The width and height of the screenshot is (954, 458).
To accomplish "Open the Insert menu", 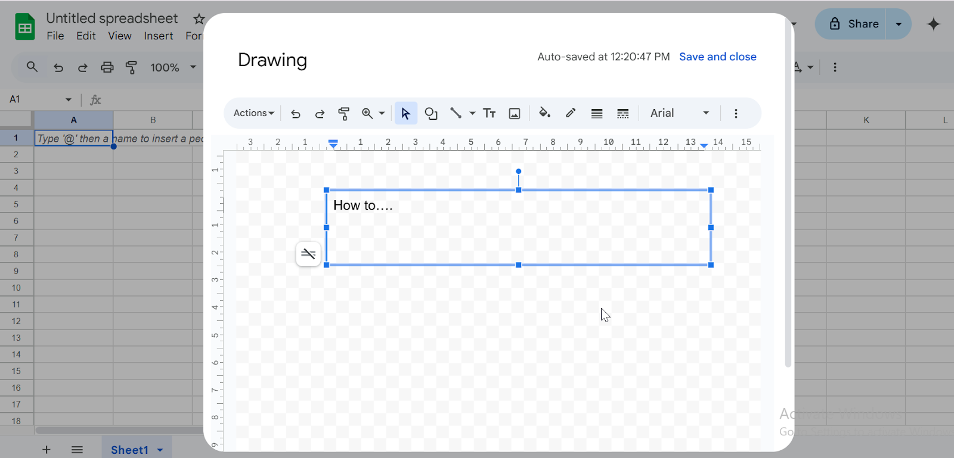I will [159, 36].
